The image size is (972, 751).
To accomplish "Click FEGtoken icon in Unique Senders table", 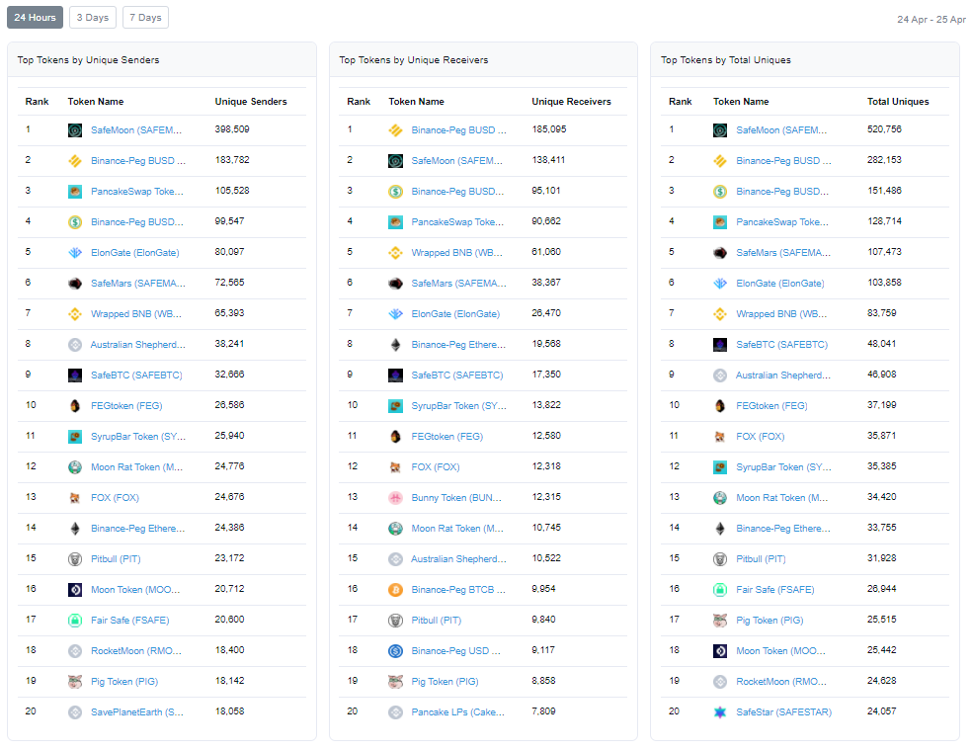I will coord(75,406).
